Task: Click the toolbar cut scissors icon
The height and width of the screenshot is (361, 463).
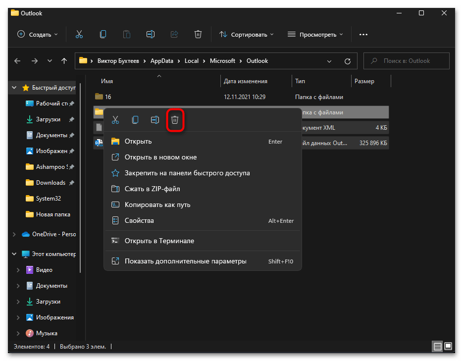Action: pyautogui.click(x=79, y=35)
